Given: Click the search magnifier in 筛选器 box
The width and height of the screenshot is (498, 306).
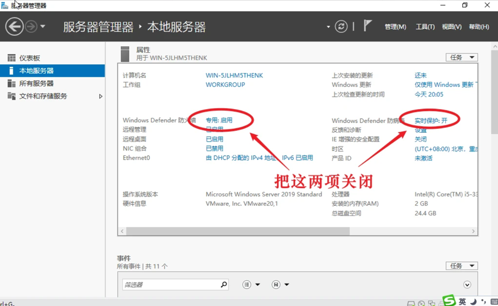Looking at the screenshot, I should point(224,285).
